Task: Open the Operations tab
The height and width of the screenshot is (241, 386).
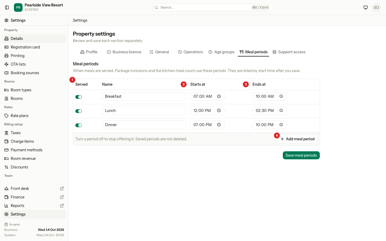Action: 190,52
